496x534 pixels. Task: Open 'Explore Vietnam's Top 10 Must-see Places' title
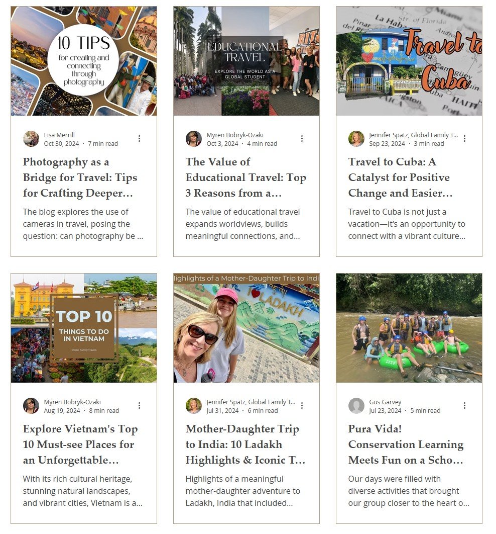tap(80, 444)
